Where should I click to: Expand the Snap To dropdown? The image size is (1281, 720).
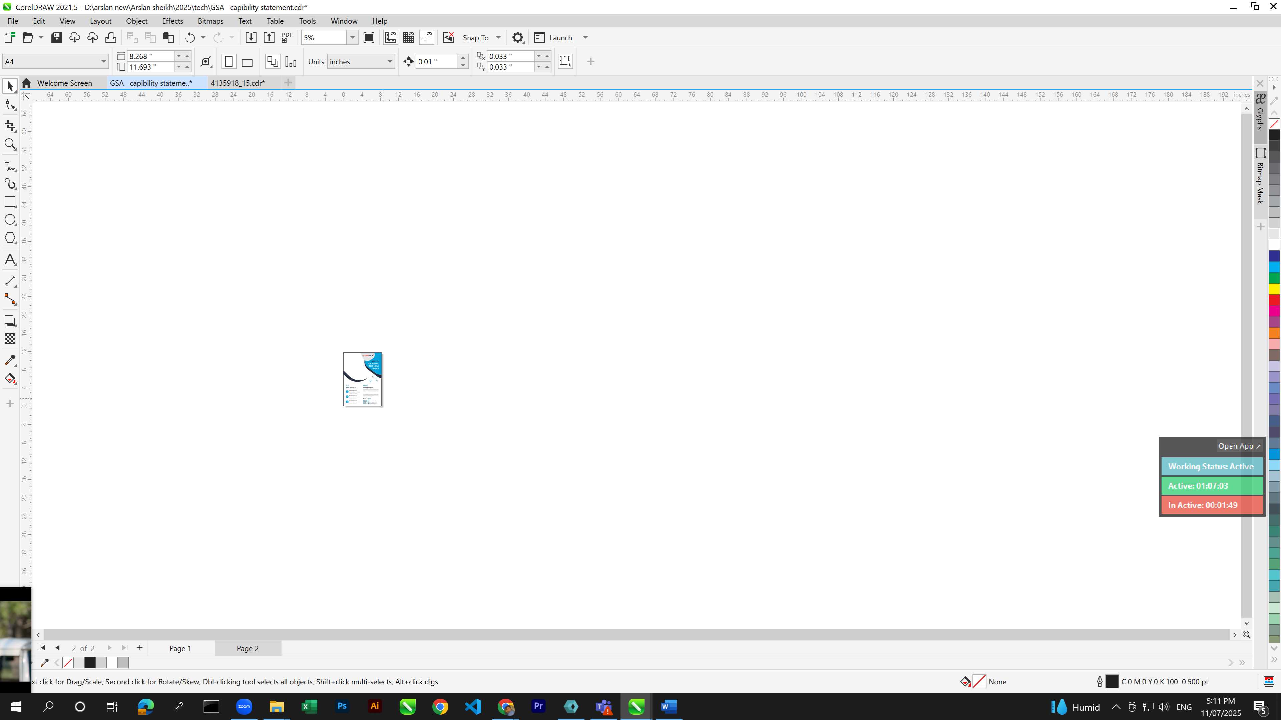point(498,38)
